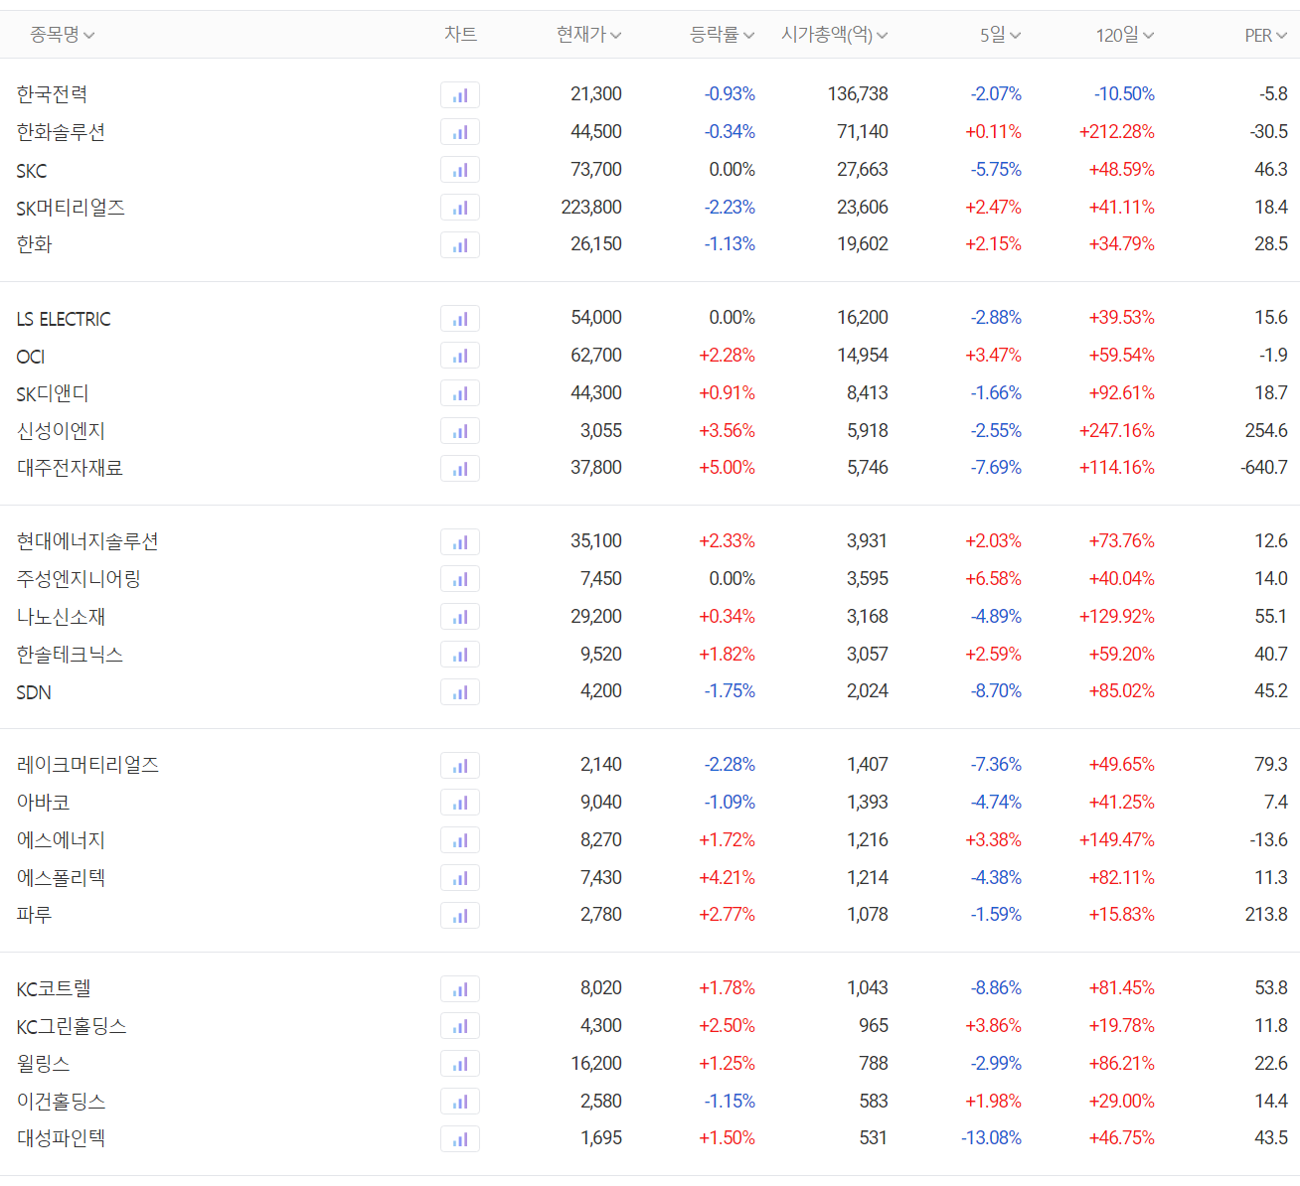Open 신성이엔지 stock link
Viewport: 1300px width, 1186px height.
click(61, 431)
